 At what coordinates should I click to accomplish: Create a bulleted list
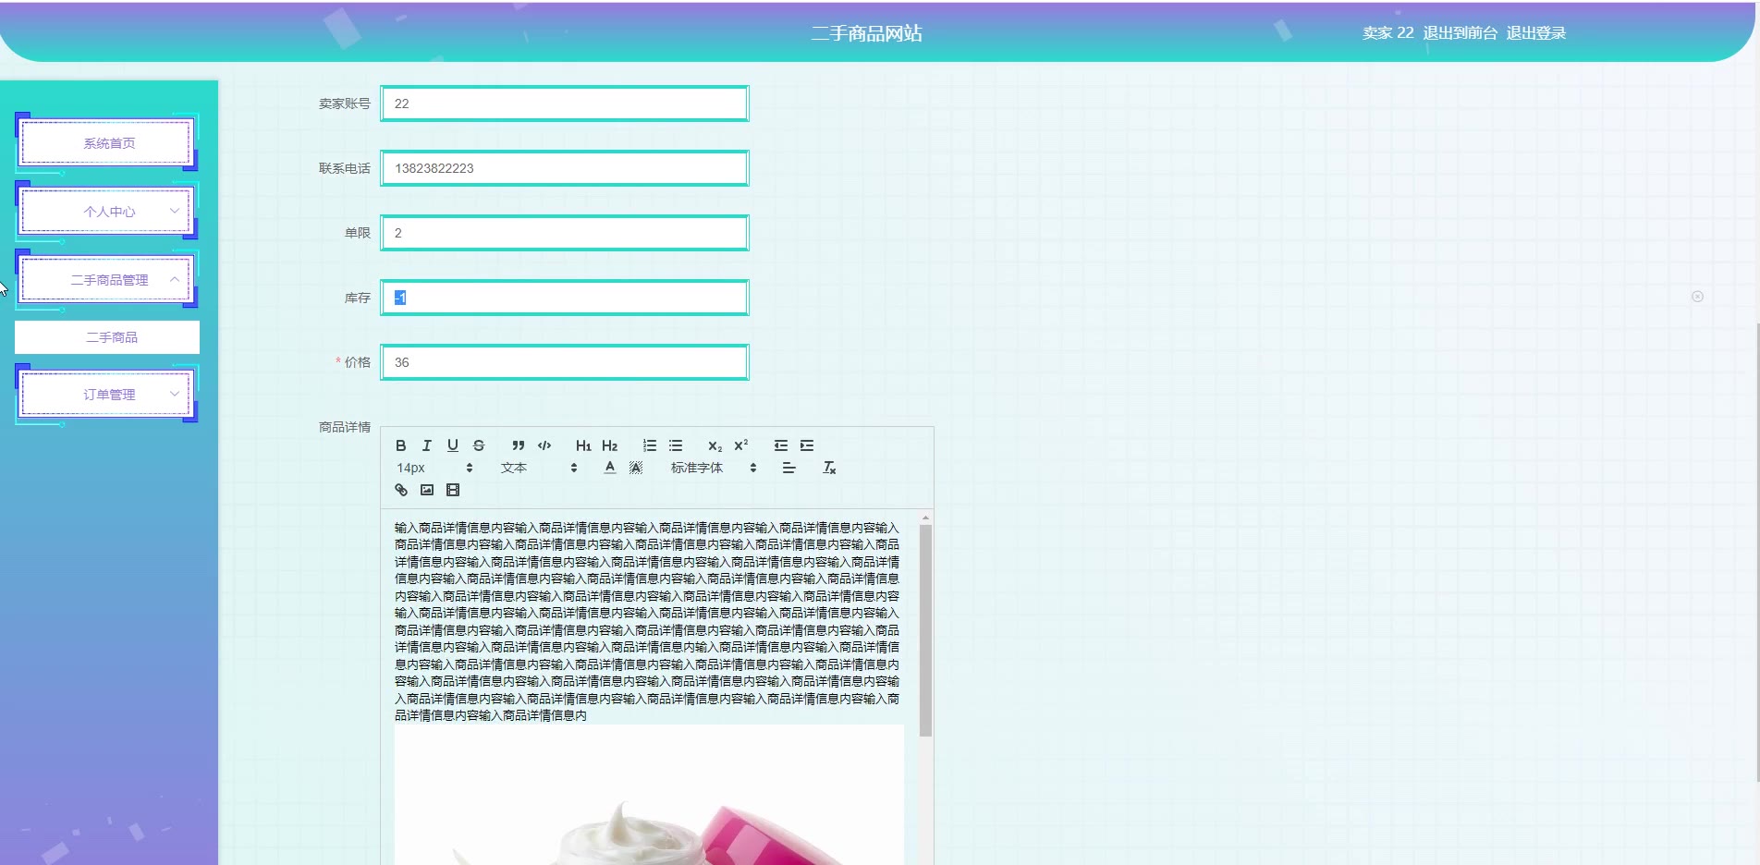[676, 445]
